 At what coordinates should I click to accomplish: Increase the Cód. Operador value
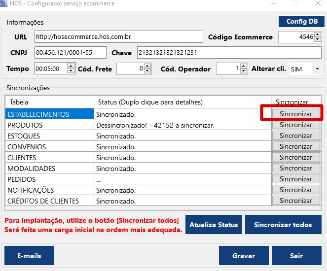coord(244,66)
